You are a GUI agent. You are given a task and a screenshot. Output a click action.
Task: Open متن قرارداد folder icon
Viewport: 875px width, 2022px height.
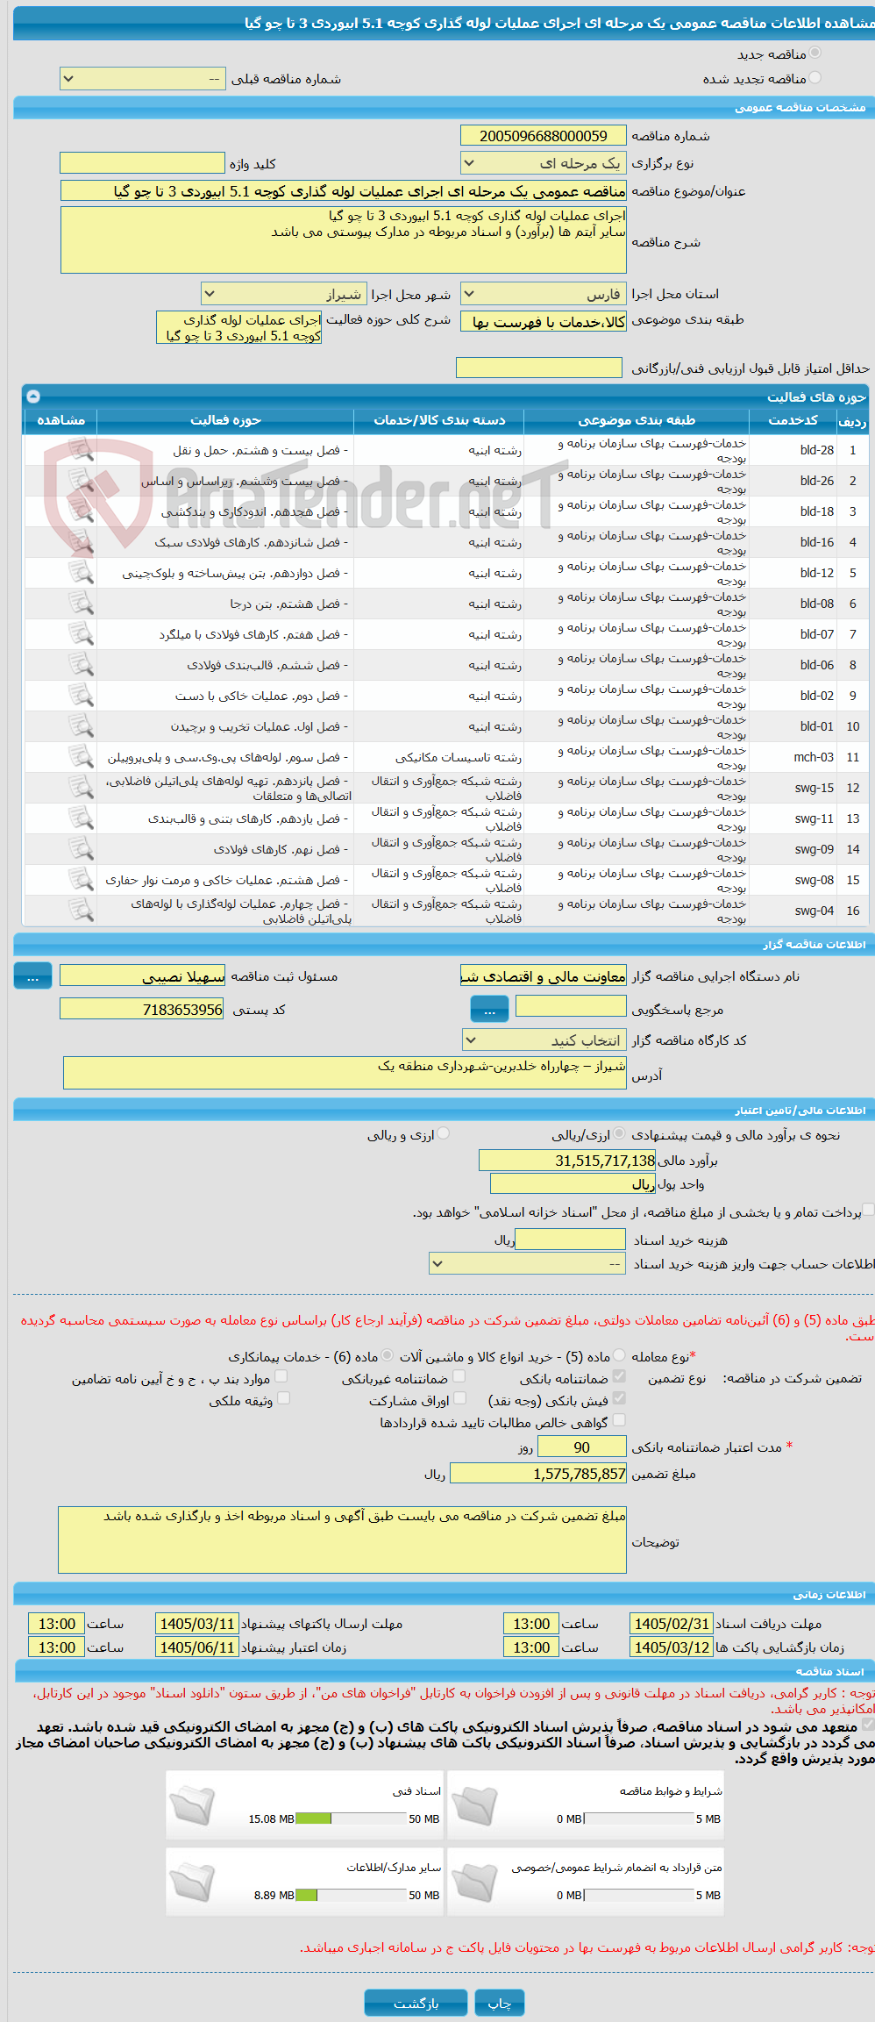pyautogui.click(x=474, y=1881)
